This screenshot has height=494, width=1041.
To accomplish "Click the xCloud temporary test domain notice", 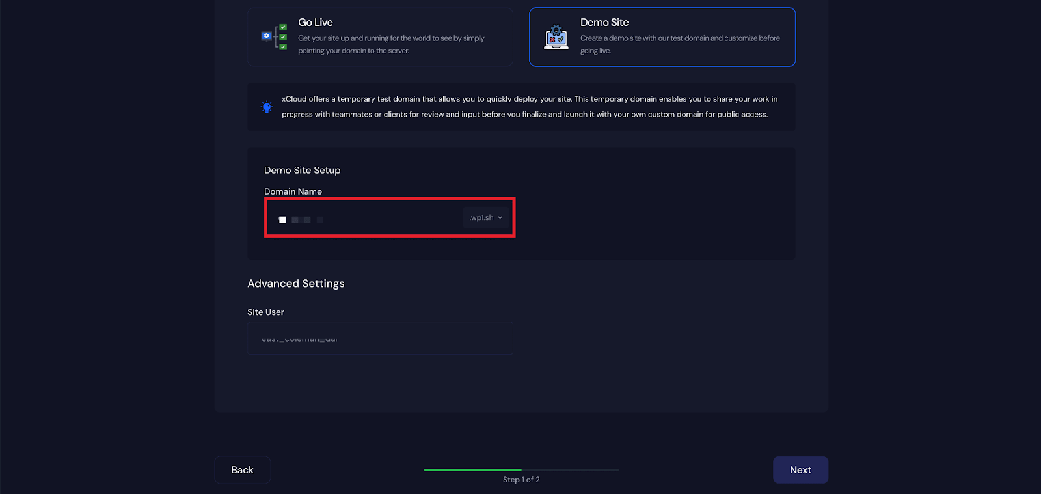I will coord(529,107).
